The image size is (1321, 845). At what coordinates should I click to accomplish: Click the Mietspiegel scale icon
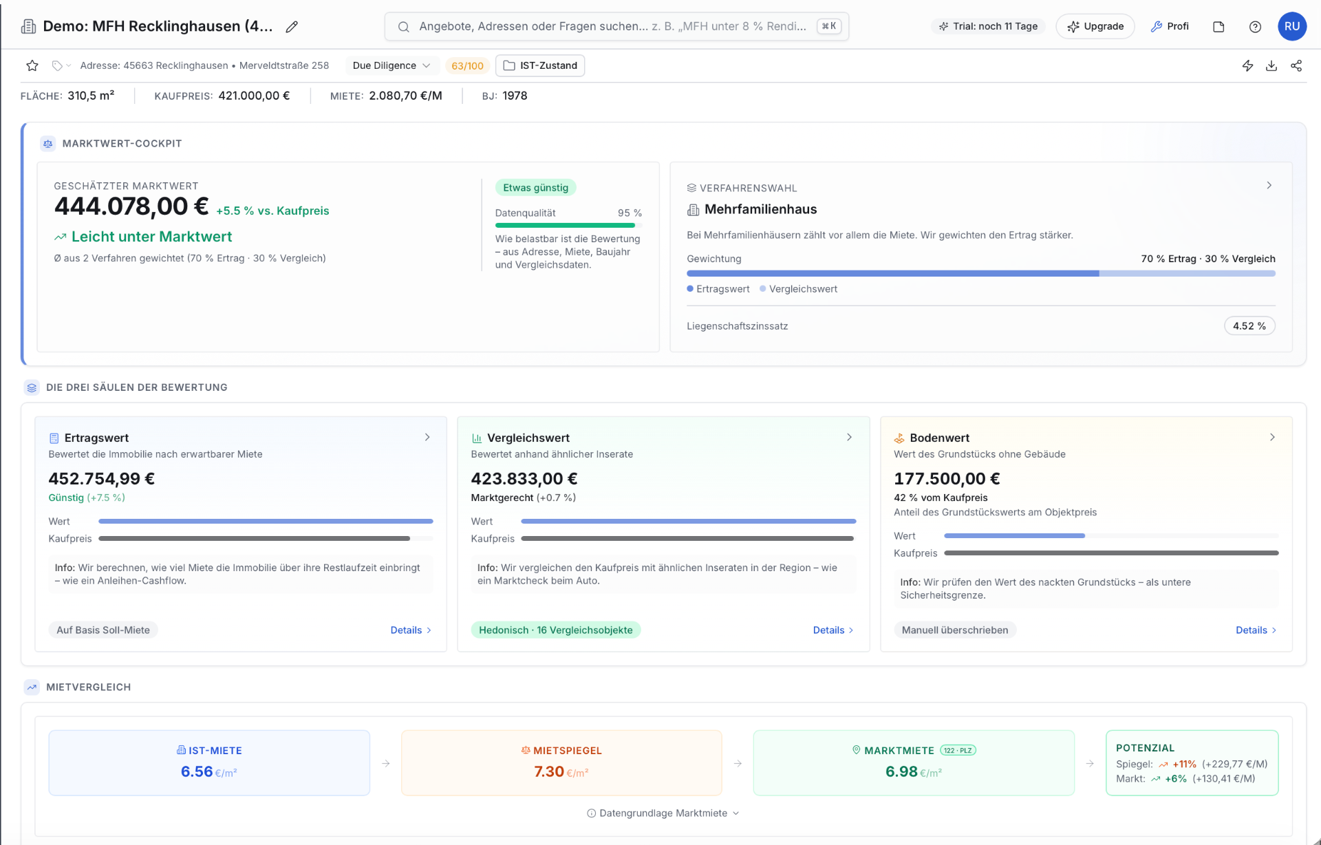(526, 750)
